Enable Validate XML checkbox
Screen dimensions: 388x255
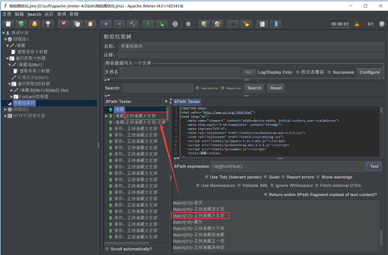pos(239,185)
